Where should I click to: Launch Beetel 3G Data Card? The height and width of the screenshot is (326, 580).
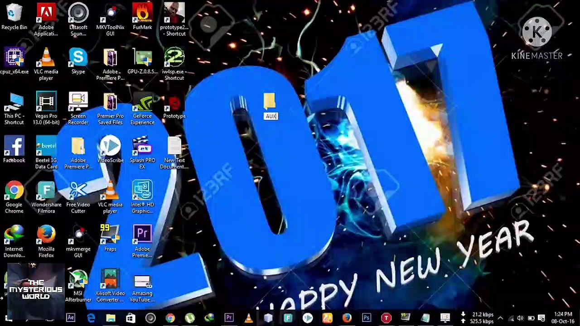tap(46, 153)
